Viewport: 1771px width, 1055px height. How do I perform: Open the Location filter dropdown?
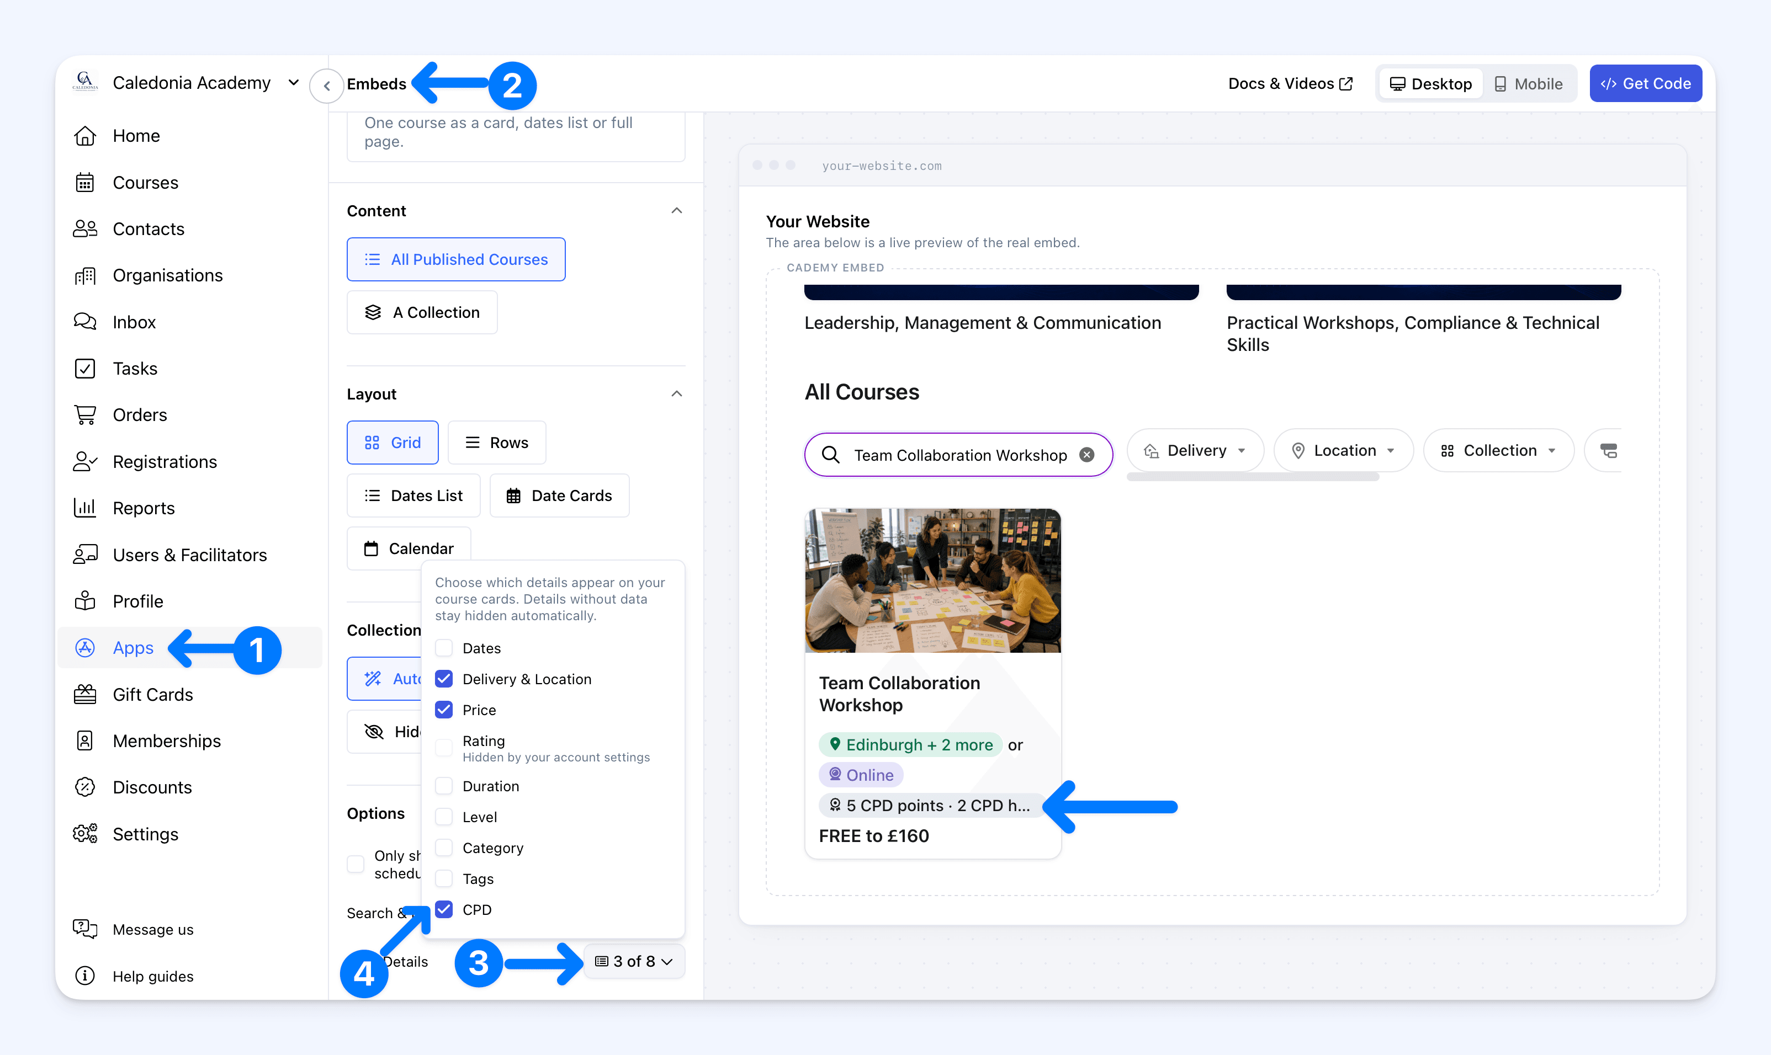(1343, 451)
